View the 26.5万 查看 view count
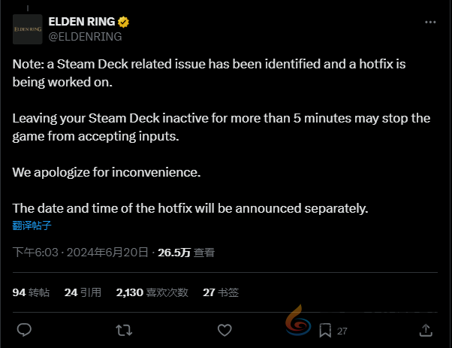The height and width of the screenshot is (348, 452). coord(186,253)
